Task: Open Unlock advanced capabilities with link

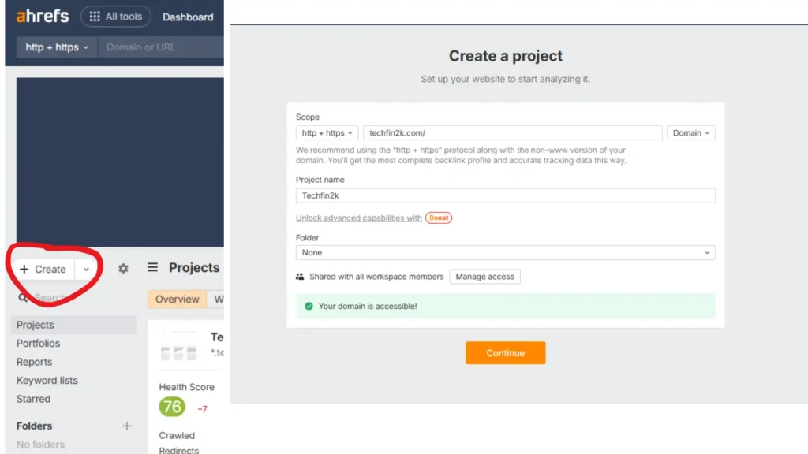Action: click(x=359, y=218)
